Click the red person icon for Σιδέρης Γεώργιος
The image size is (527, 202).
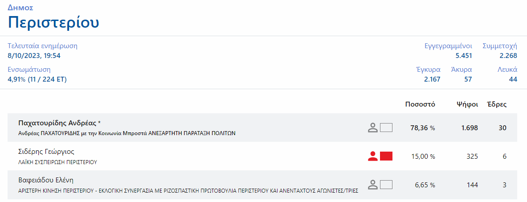coord(372,156)
